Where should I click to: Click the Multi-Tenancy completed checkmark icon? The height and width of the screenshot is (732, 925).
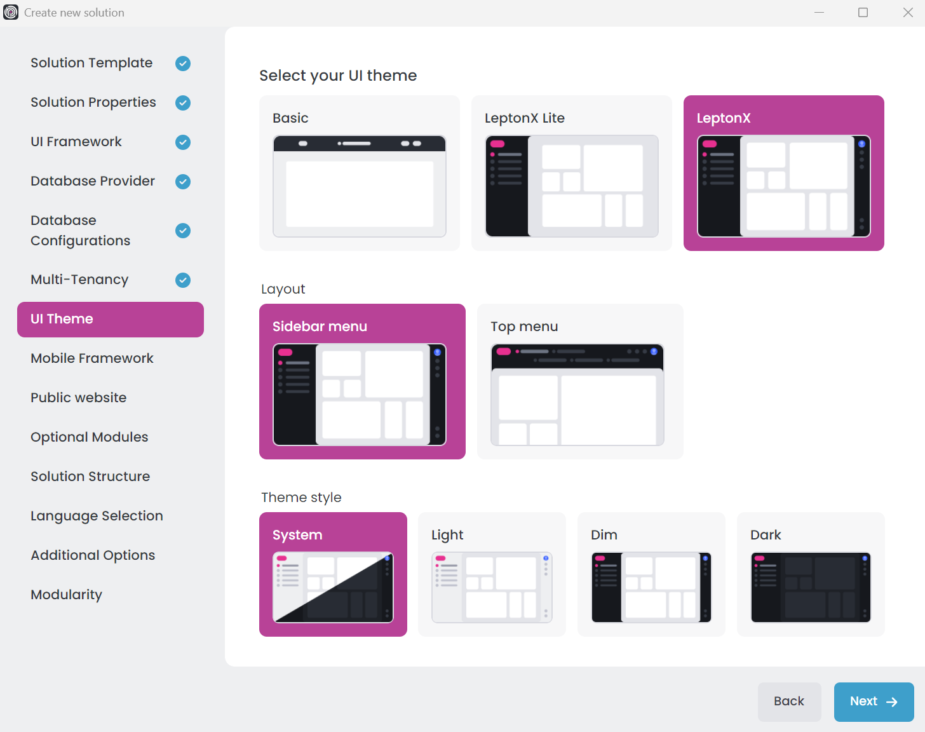[183, 280]
